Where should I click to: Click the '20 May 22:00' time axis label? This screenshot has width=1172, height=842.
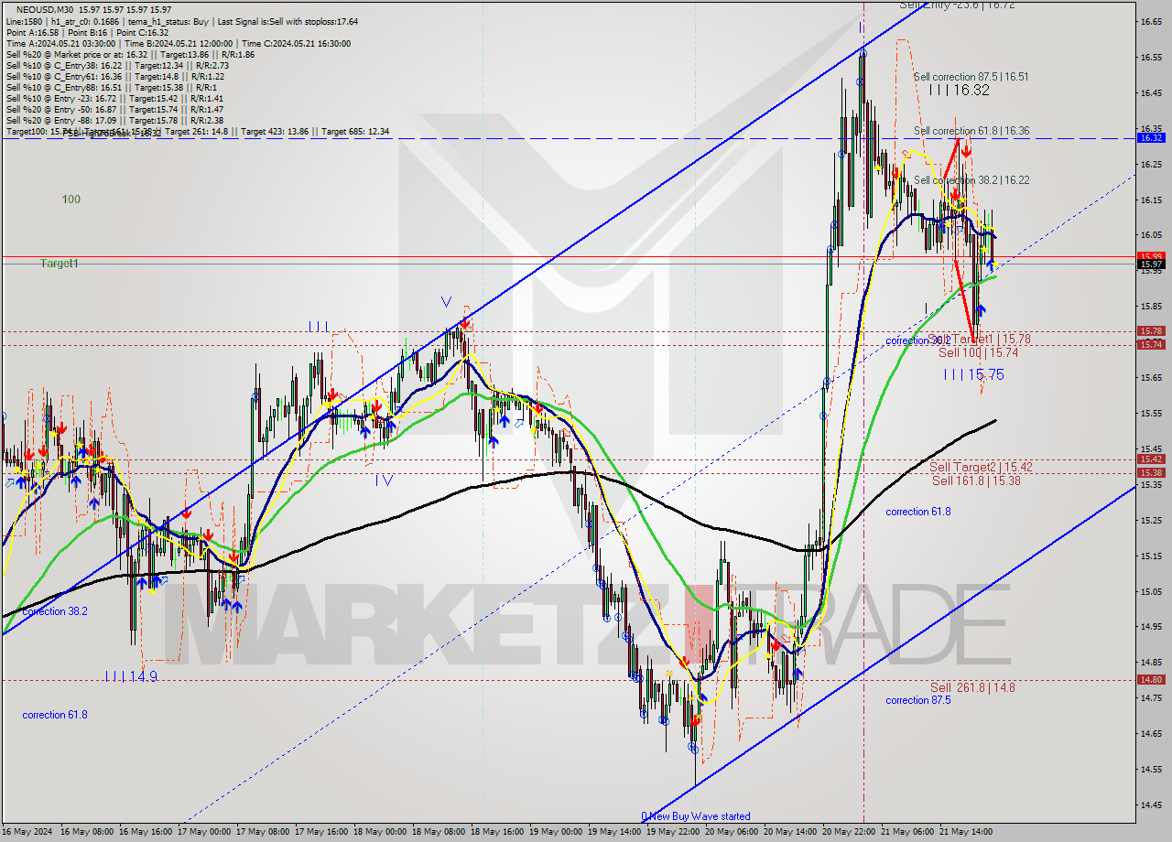pos(849,832)
